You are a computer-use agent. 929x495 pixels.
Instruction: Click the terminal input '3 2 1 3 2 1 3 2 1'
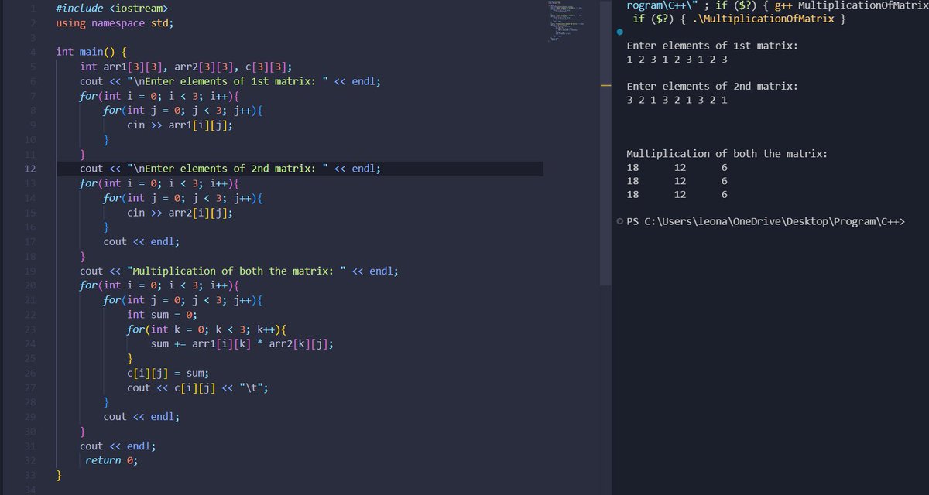(x=677, y=100)
